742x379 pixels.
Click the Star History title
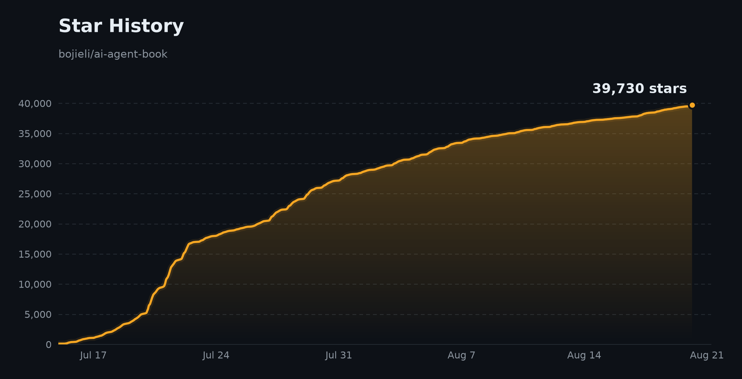click(x=121, y=26)
